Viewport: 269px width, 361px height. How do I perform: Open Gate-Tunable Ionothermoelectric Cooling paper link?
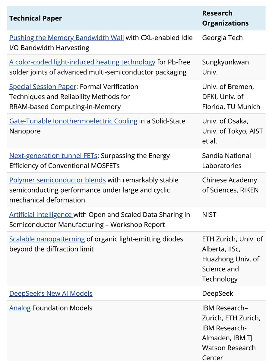pyautogui.click(x=73, y=121)
